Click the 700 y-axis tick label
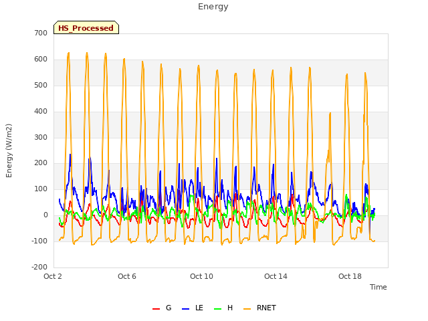The height and width of the screenshot is (321, 428). point(41,33)
